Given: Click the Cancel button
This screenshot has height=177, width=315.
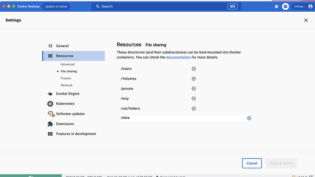Looking at the screenshot, I should click(252, 163).
